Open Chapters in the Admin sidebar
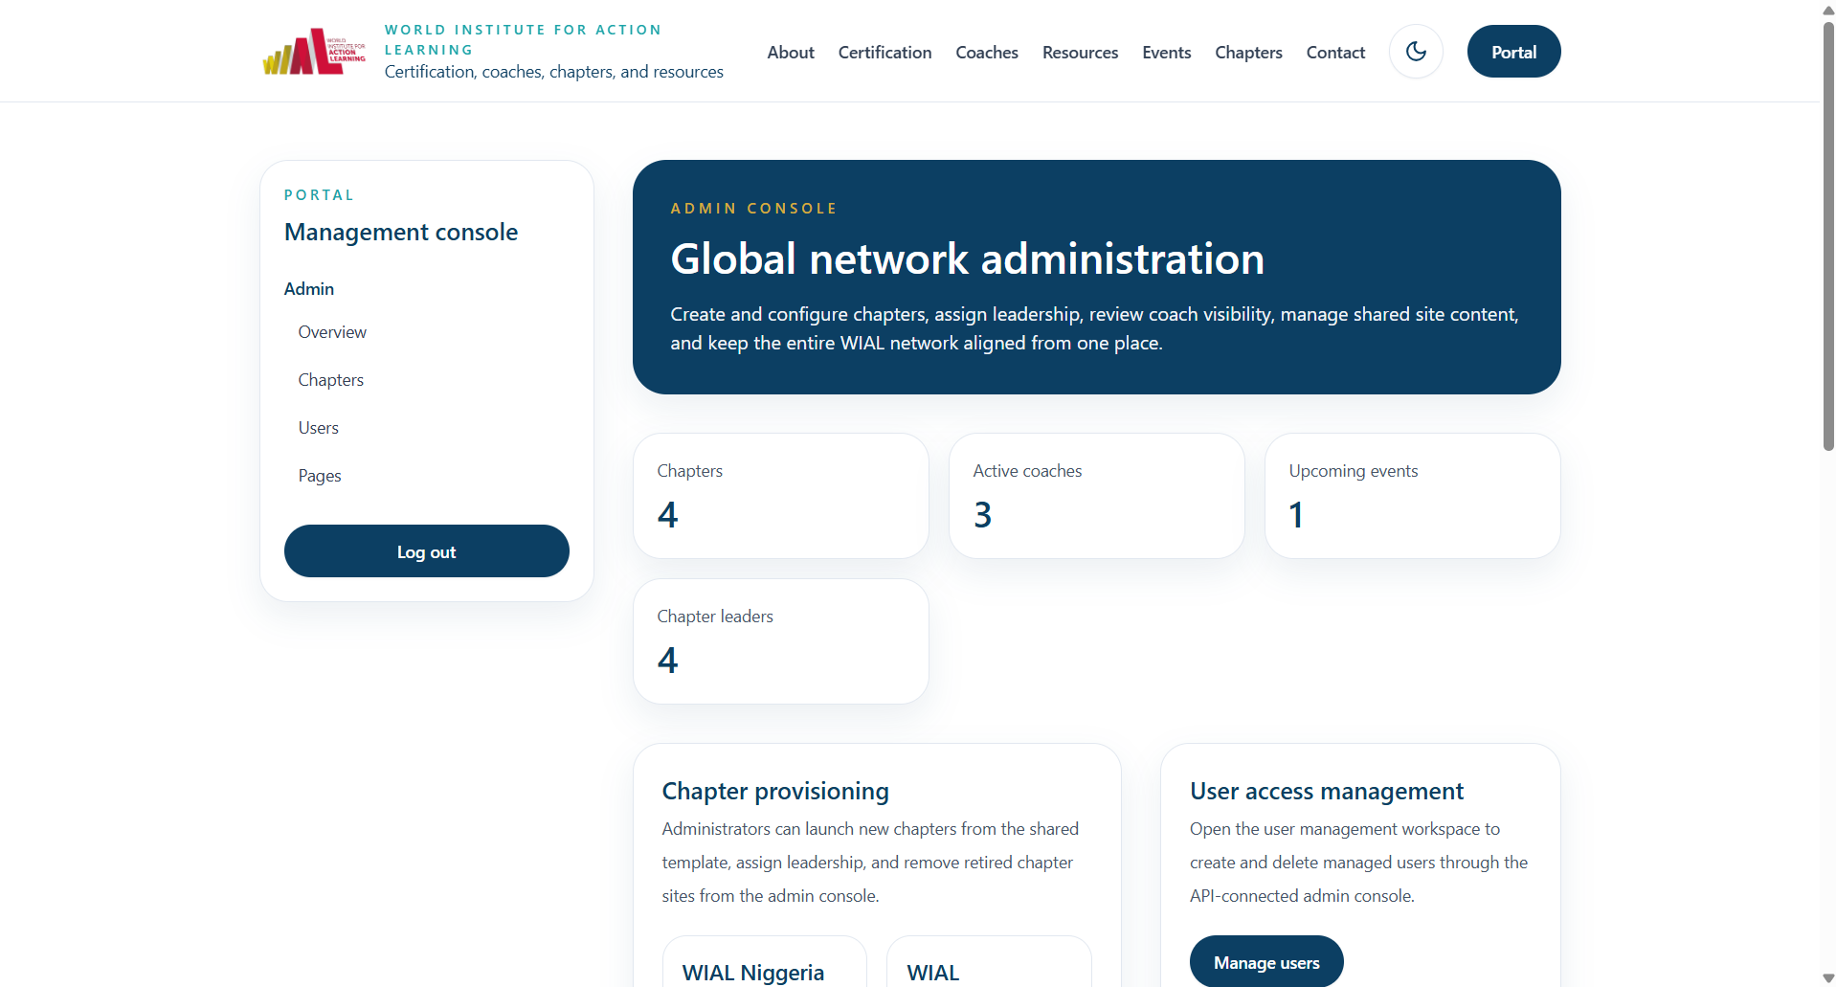This screenshot has height=987, width=1836. (x=331, y=380)
